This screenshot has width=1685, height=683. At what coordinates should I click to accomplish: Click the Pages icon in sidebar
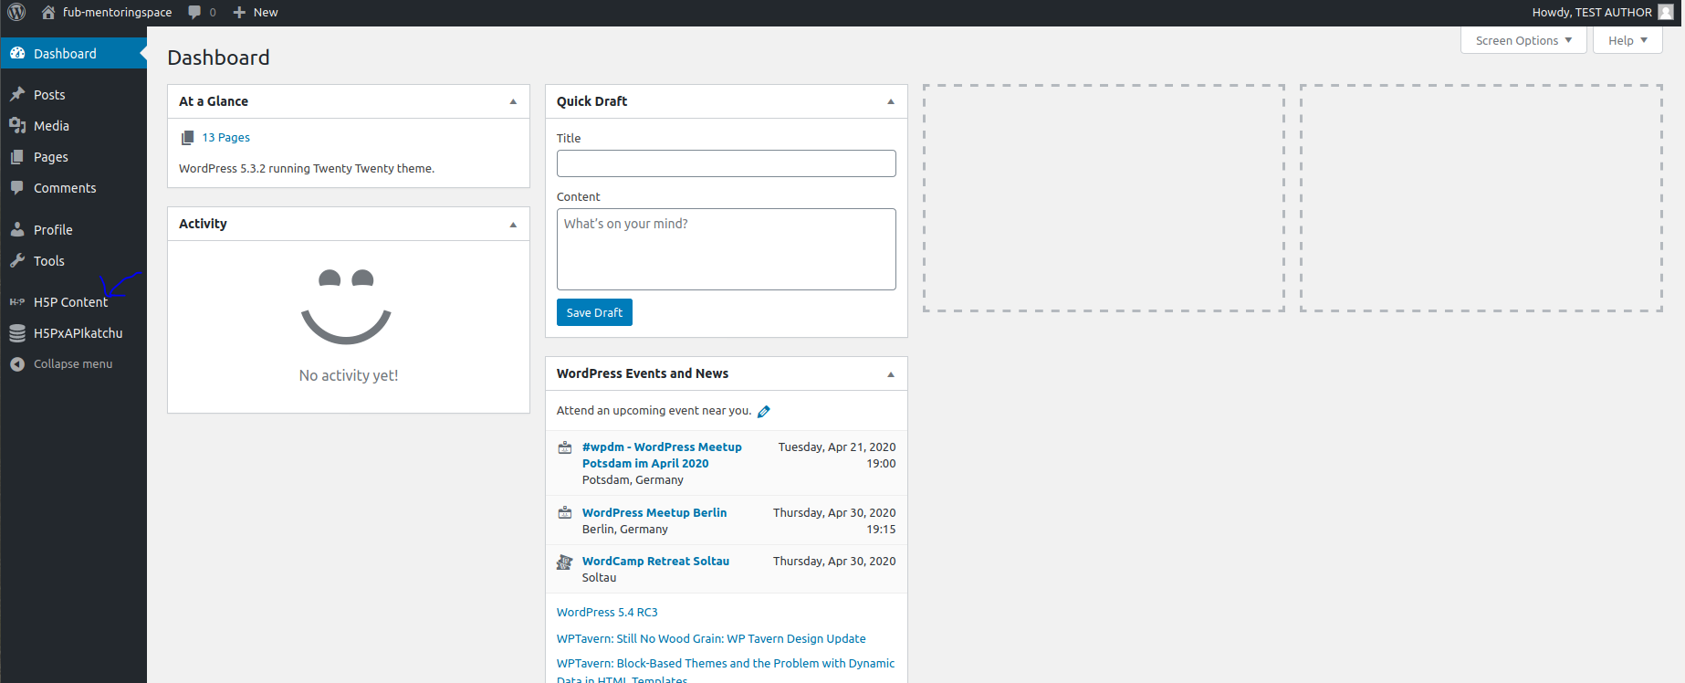(17, 156)
